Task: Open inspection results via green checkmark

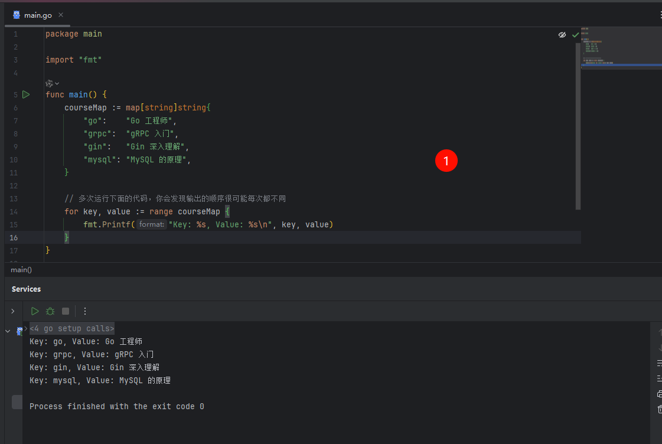Action: click(575, 35)
